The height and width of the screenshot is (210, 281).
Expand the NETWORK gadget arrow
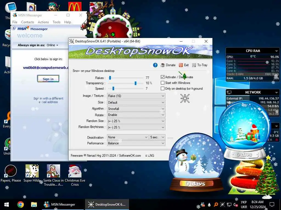[277, 92]
